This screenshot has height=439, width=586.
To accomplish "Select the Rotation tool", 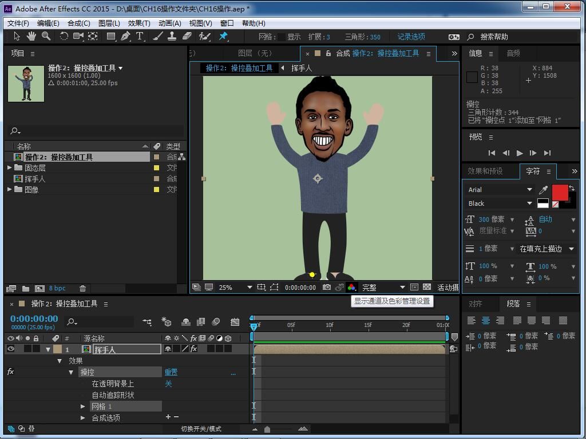I will [x=64, y=36].
